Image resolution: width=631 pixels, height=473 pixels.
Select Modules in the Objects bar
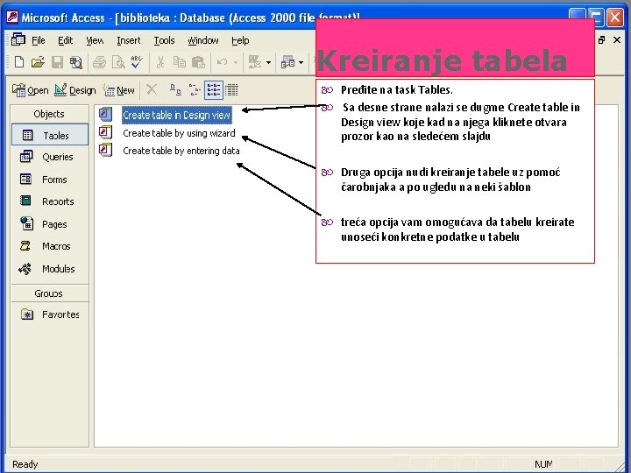[x=46, y=268]
